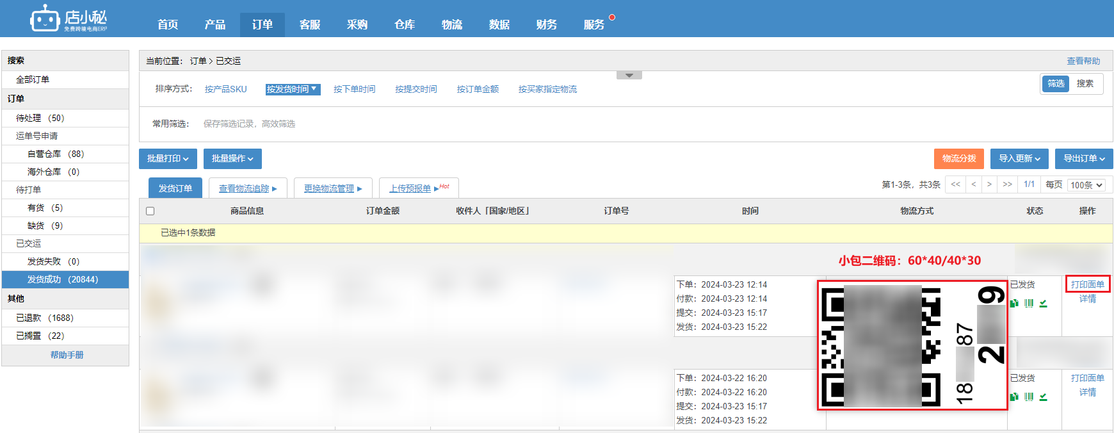Click the orange 物流分拨 button

959,159
